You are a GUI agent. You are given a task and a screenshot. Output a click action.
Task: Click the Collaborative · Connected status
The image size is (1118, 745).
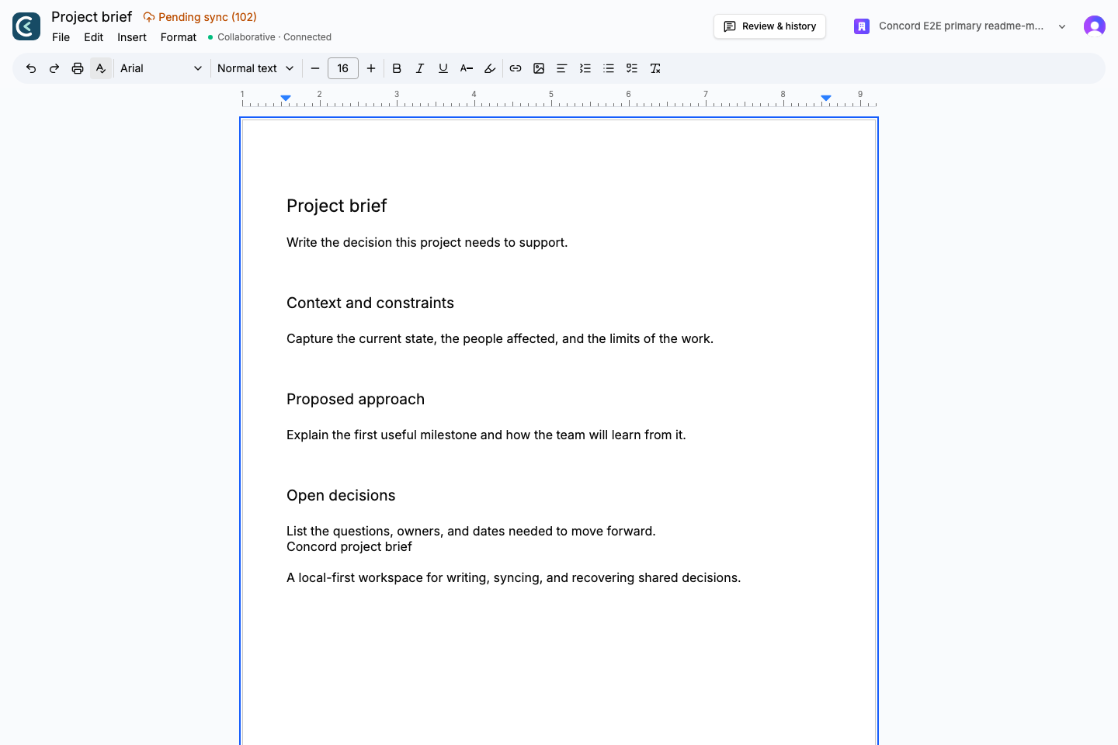point(269,37)
